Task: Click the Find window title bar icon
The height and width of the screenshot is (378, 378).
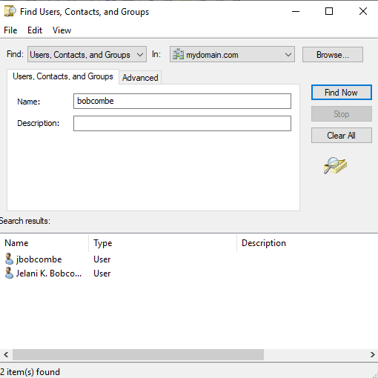Action: click(10, 11)
